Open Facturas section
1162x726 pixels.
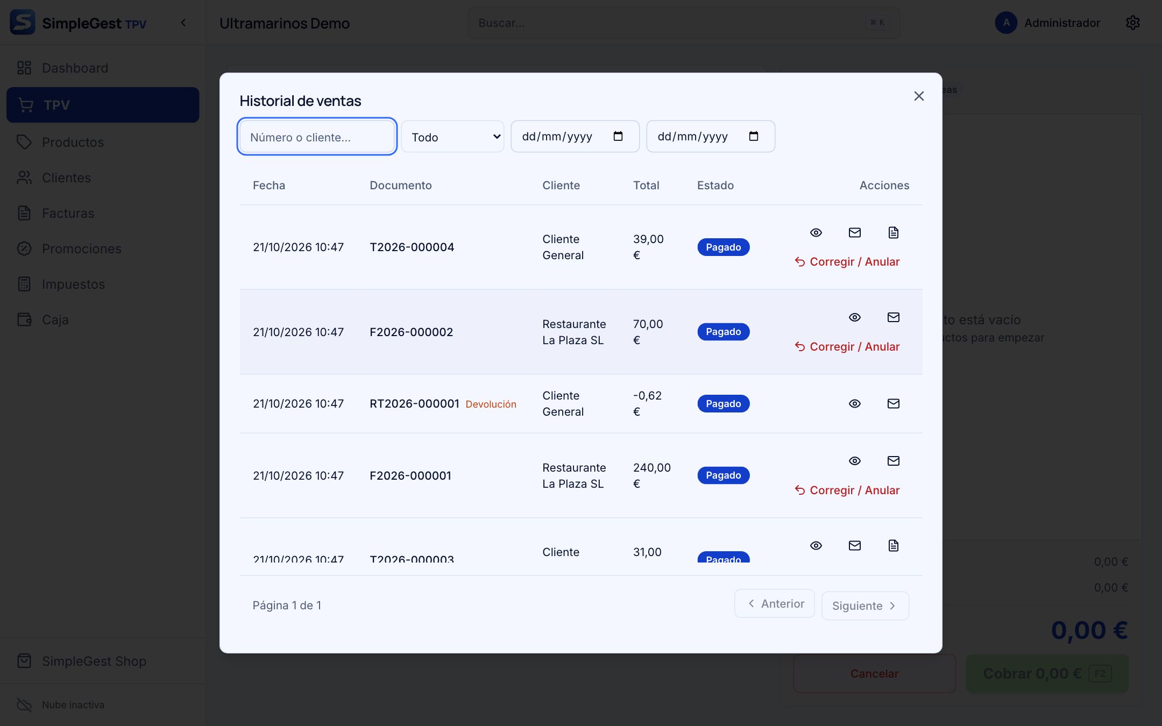pyautogui.click(x=103, y=213)
